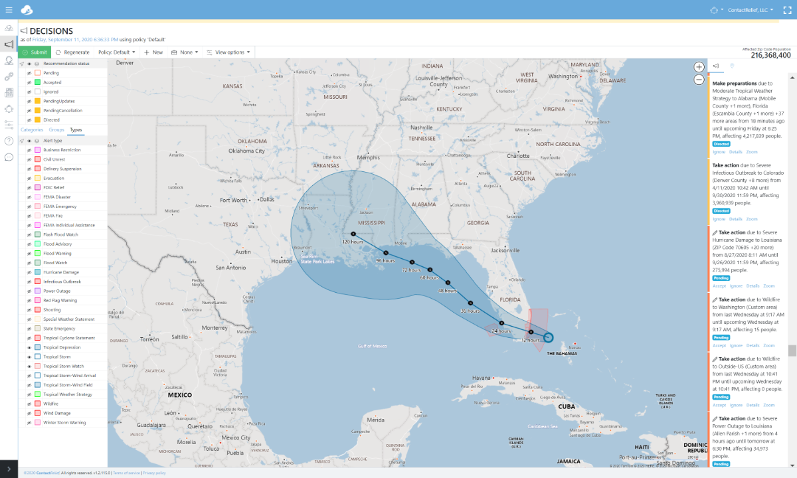
Task: Switch to the Categories tab
Action: (32, 129)
